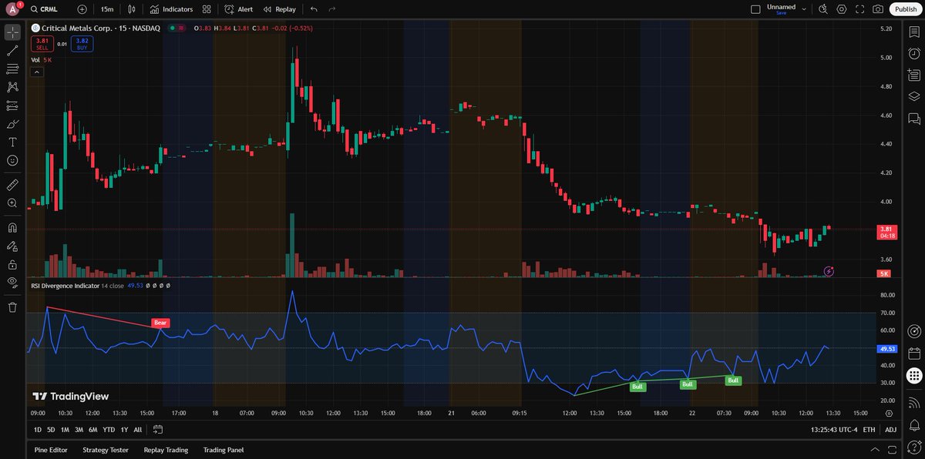
Task: Select the 6M date range
Action: click(x=92, y=430)
